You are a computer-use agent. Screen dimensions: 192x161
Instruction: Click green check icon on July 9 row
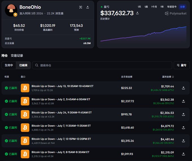[x=6, y=154]
